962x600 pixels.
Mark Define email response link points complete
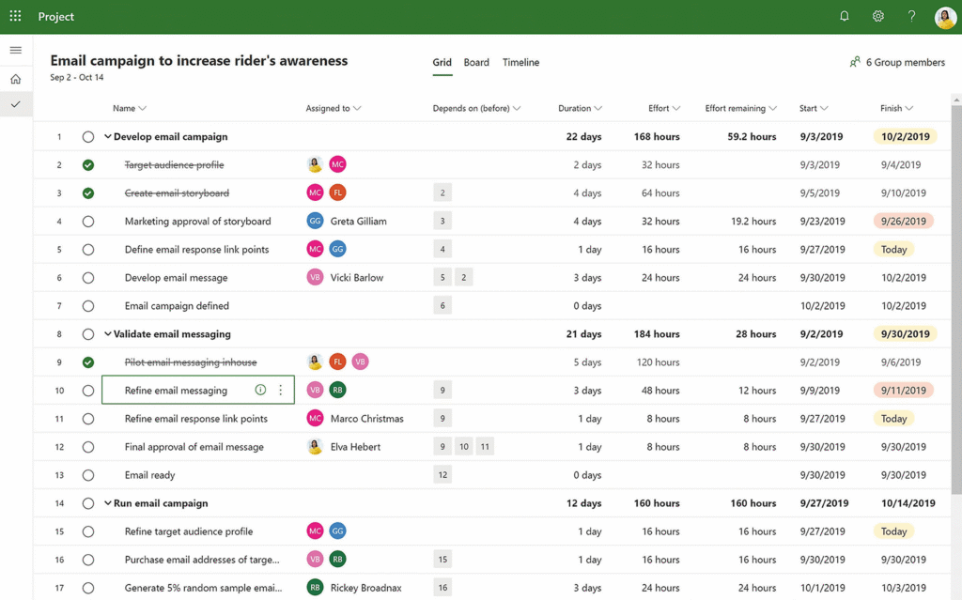pos(88,250)
